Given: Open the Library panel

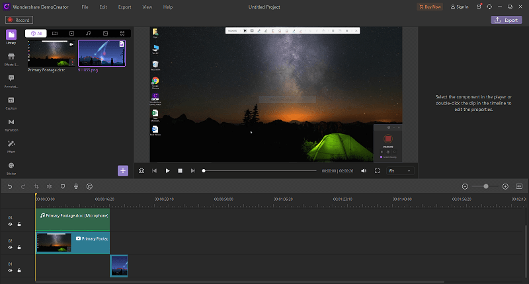Looking at the screenshot, I should coord(11,37).
